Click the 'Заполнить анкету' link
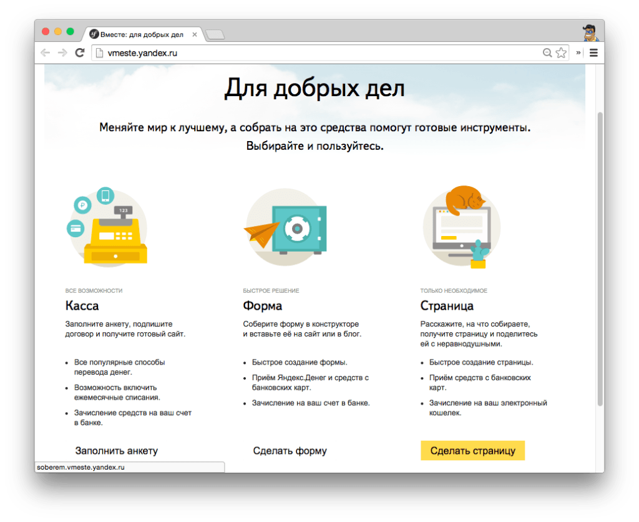639x522 pixels. coord(117,451)
